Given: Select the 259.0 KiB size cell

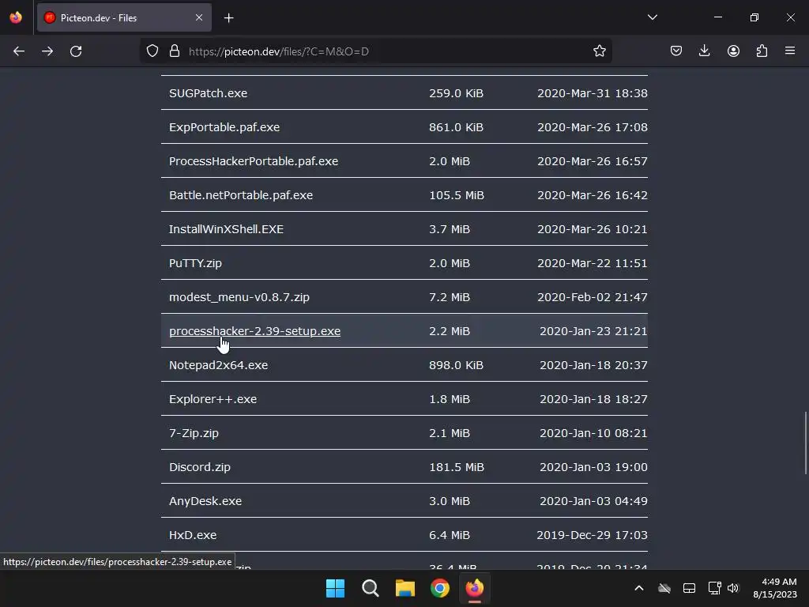Looking at the screenshot, I should (456, 93).
